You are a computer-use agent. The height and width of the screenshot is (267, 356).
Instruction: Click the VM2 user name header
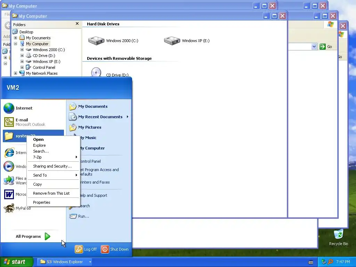point(13,88)
